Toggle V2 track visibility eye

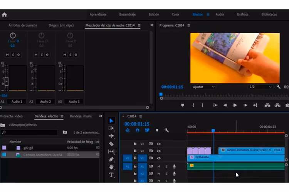point(159,151)
